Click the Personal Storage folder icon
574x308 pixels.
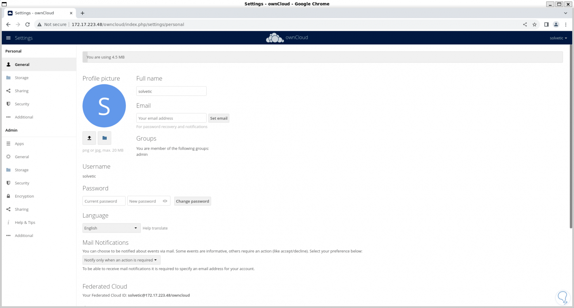click(8, 78)
